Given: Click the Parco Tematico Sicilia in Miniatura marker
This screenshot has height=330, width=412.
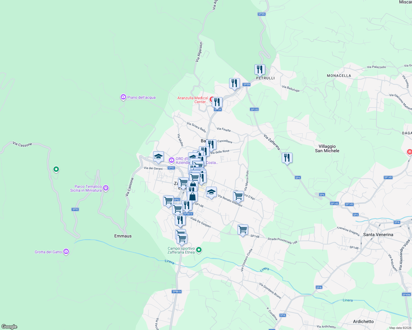Looking at the screenshot, I should 105,188.
